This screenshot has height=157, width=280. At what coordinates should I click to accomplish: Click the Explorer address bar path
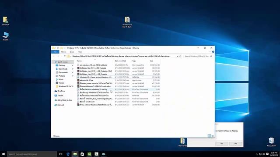(x=122, y=56)
